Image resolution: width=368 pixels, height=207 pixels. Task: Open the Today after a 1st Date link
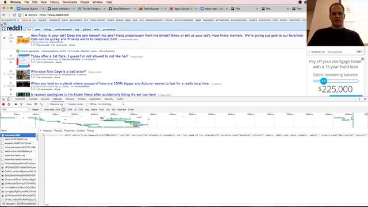coord(79,56)
